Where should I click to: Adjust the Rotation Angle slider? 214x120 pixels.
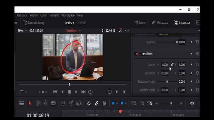point(167,81)
